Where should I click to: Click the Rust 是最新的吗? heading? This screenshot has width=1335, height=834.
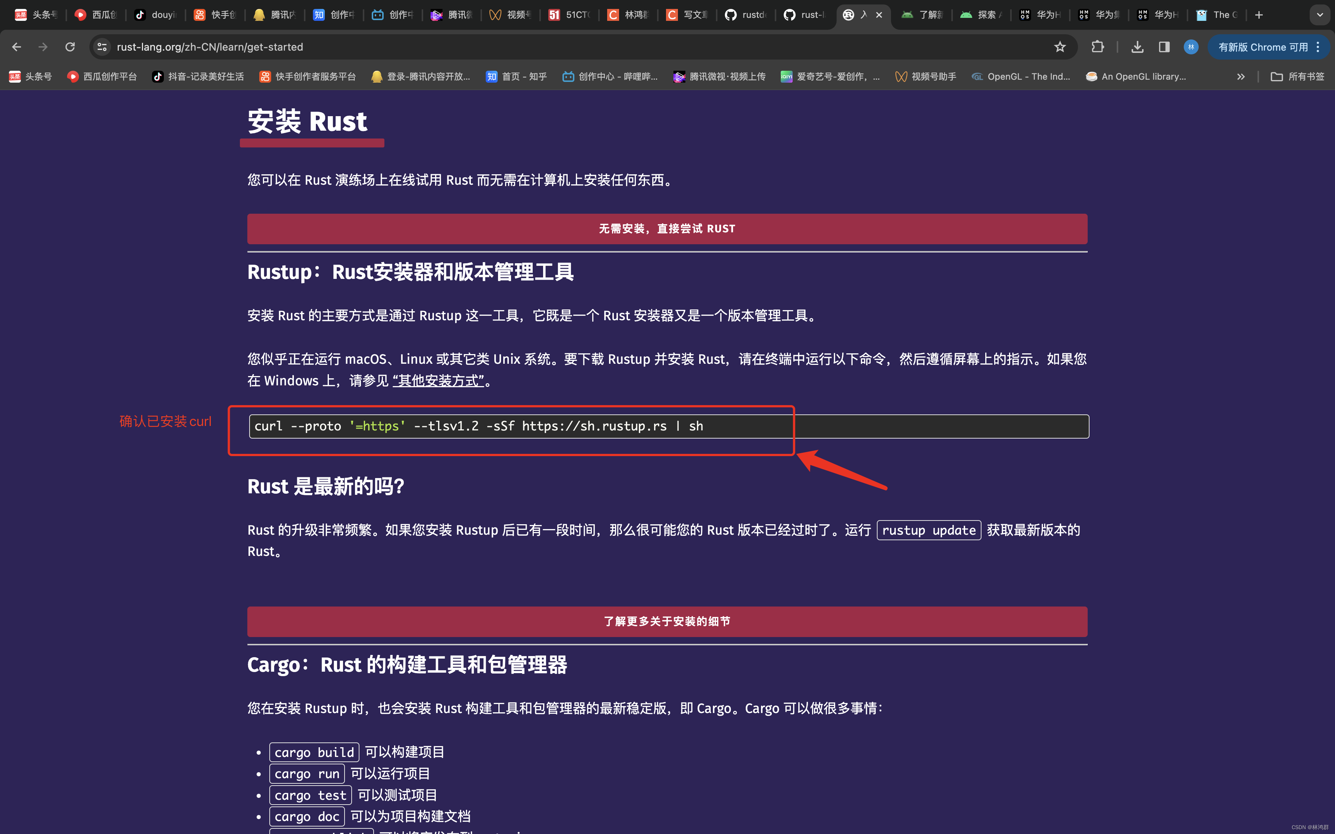point(326,487)
